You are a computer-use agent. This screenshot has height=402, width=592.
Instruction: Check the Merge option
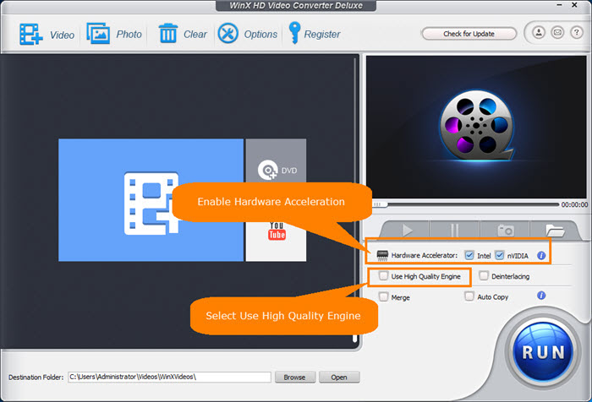[x=383, y=296]
